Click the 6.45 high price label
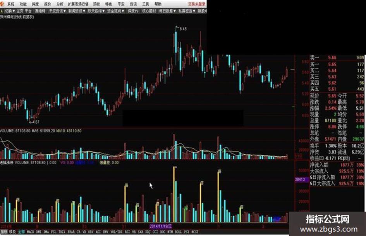366x236 pixels. click(183, 29)
